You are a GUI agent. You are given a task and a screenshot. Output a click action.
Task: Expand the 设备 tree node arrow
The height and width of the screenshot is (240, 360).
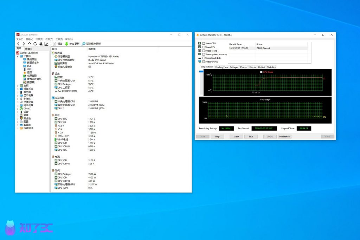(18, 112)
